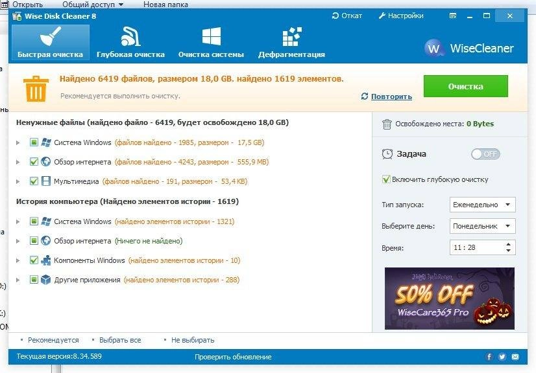Open Выберите день dropdown Понедельник
This screenshot has height=373, width=536.
coord(482,226)
